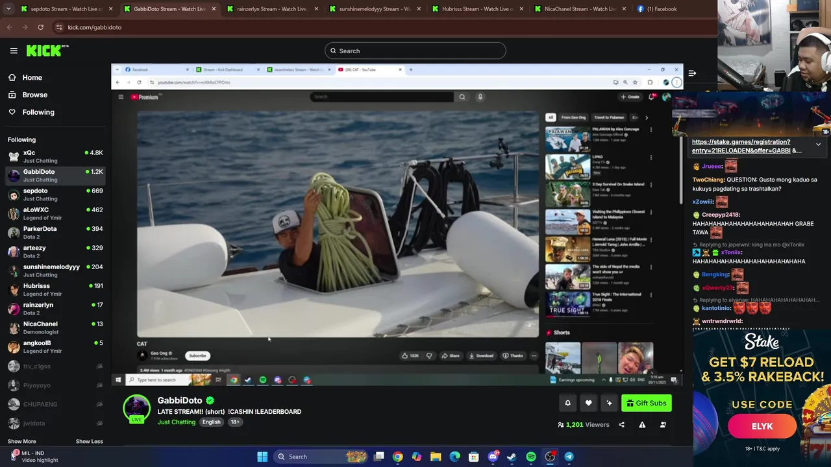Click the Gift Subs button
The width and height of the screenshot is (831, 467).
pyautogui.click(x=646, y=403)
